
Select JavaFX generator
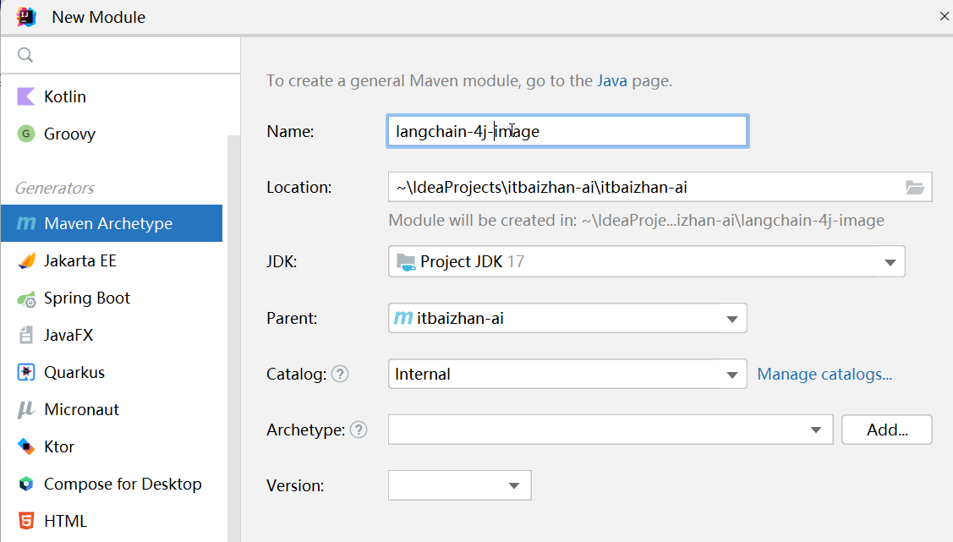pos(112,335)
